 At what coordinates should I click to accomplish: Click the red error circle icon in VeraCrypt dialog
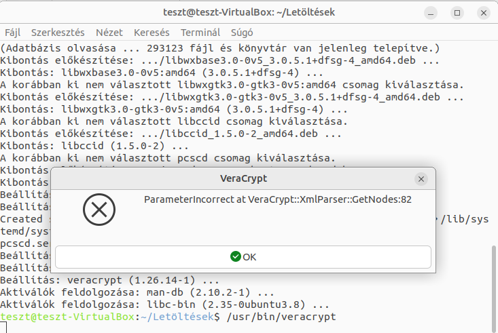(x=99, y=210)
